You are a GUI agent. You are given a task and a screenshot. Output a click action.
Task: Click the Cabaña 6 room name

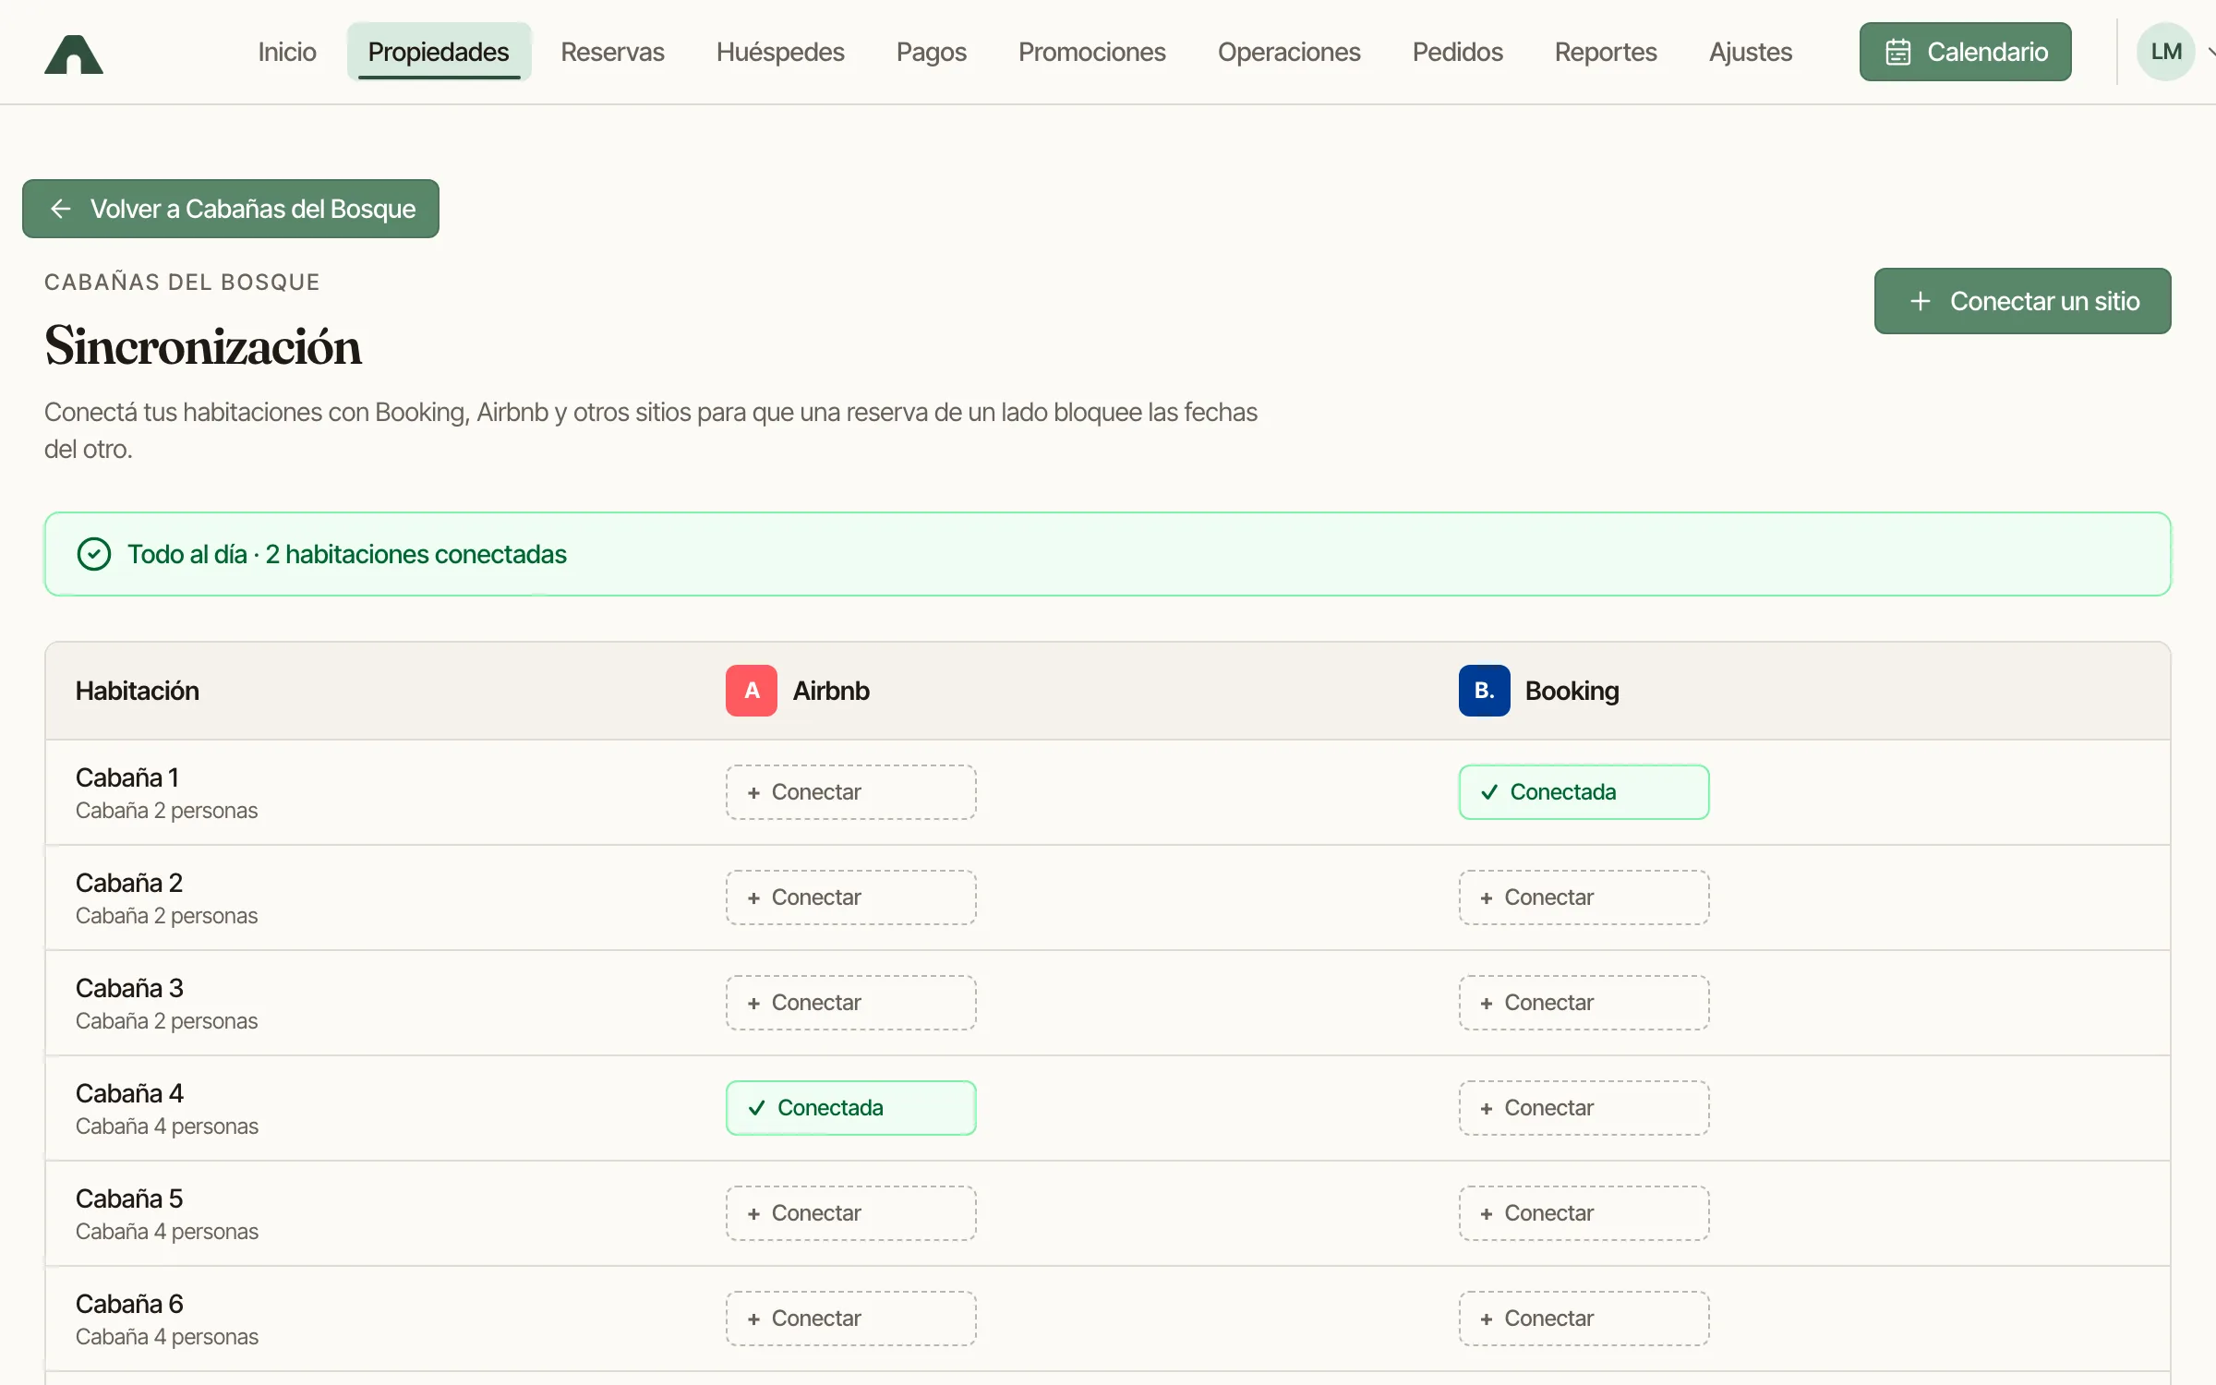[129, 1304]
